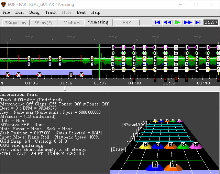Select the first yellow 2 note on fifth string
Screen dimensions: 220x174
(113, 69)
